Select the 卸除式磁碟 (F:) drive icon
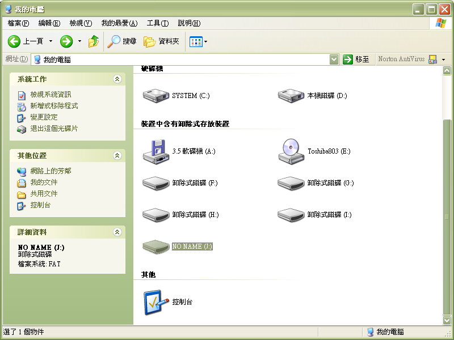454x340 pixels. (155, 183)
